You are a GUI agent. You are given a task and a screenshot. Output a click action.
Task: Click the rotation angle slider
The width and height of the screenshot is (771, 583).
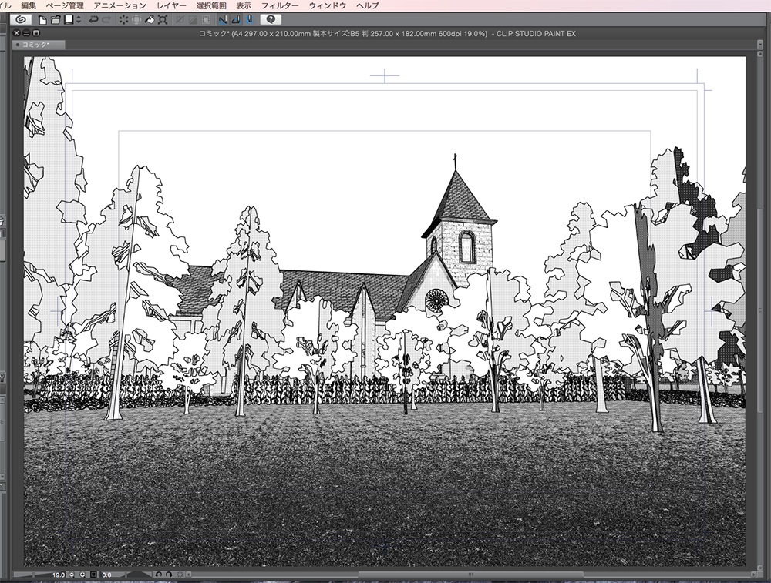[x=133, y=575]
